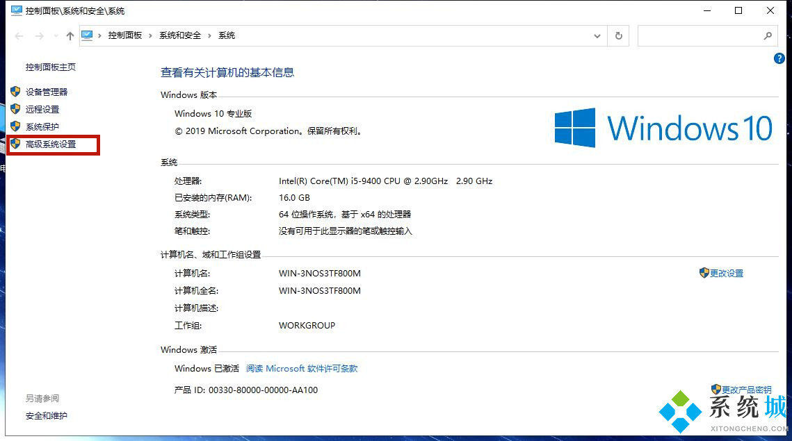Click 更改设置 link for computer name
This screenshot has height=441, width=792.
[x=727, y=274]
